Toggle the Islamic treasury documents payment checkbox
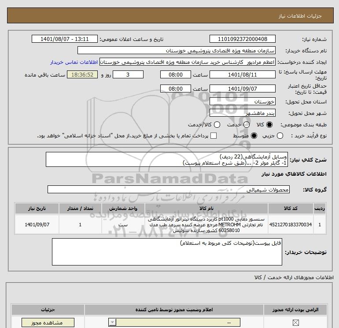Screen dimensions: 339x328 point(214,136)
